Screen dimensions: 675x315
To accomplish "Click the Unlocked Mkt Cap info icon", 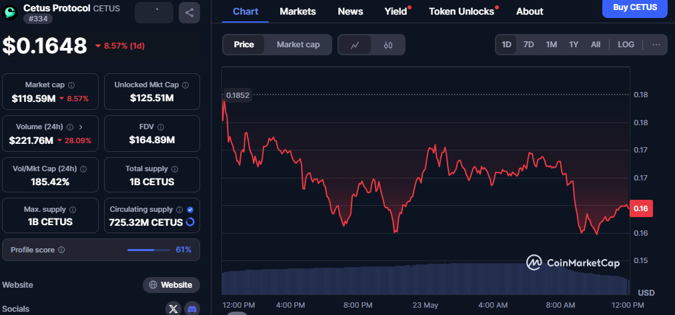I will pos(185,85).
